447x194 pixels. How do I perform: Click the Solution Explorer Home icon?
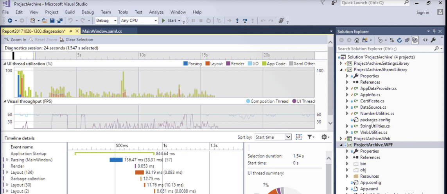click(x=356, y=41)
